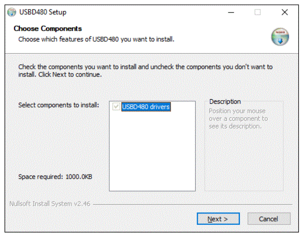
Task: Toggle the USBD480 drivers checkbox
Action: click(116, 107)
